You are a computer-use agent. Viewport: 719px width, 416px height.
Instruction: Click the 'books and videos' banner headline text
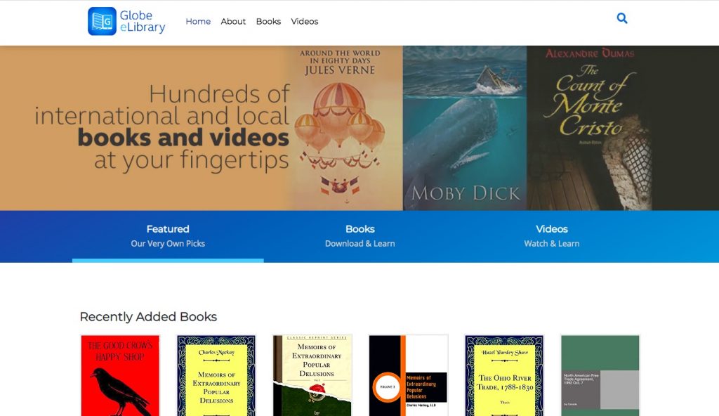pos(183,137)
